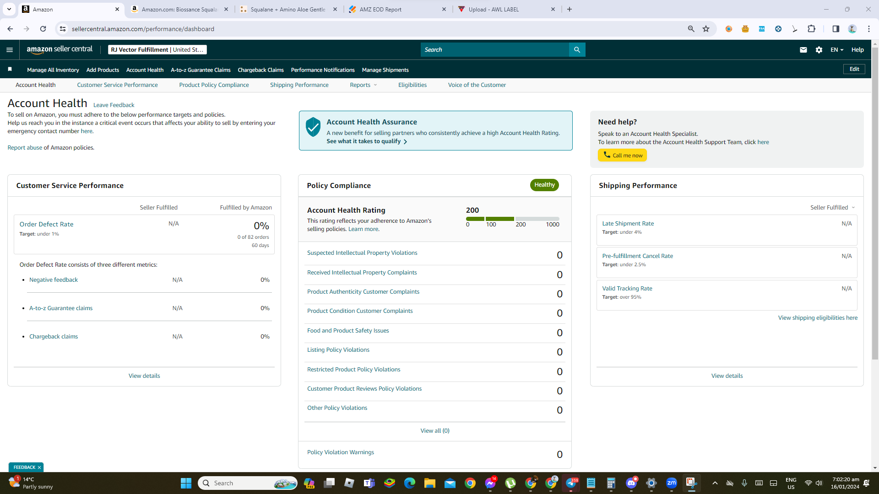Reload the page with the refresh icon

[x=43, y=29]
